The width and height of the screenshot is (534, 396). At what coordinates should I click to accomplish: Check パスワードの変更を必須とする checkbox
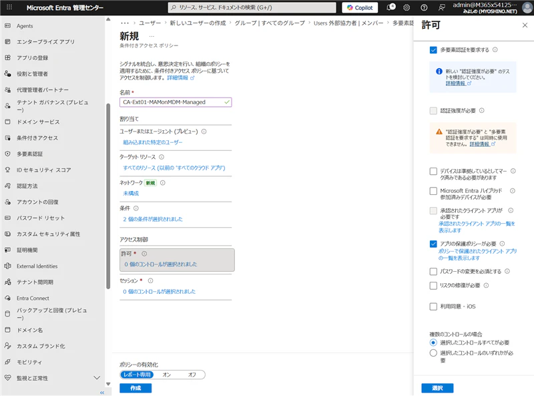coord(433,271)
